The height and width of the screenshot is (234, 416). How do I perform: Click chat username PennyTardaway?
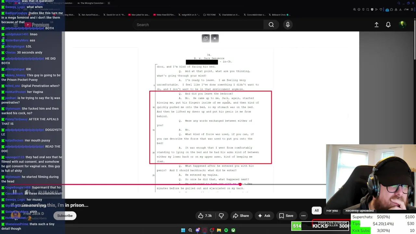click(x=16, y=119)
